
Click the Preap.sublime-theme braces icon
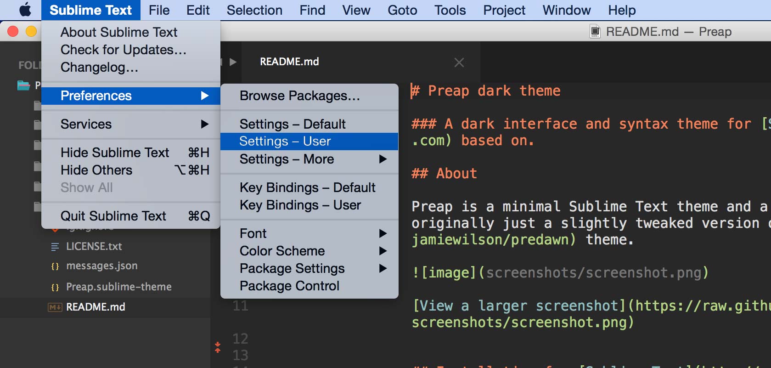pyautogui.click(x=55, y=287)
